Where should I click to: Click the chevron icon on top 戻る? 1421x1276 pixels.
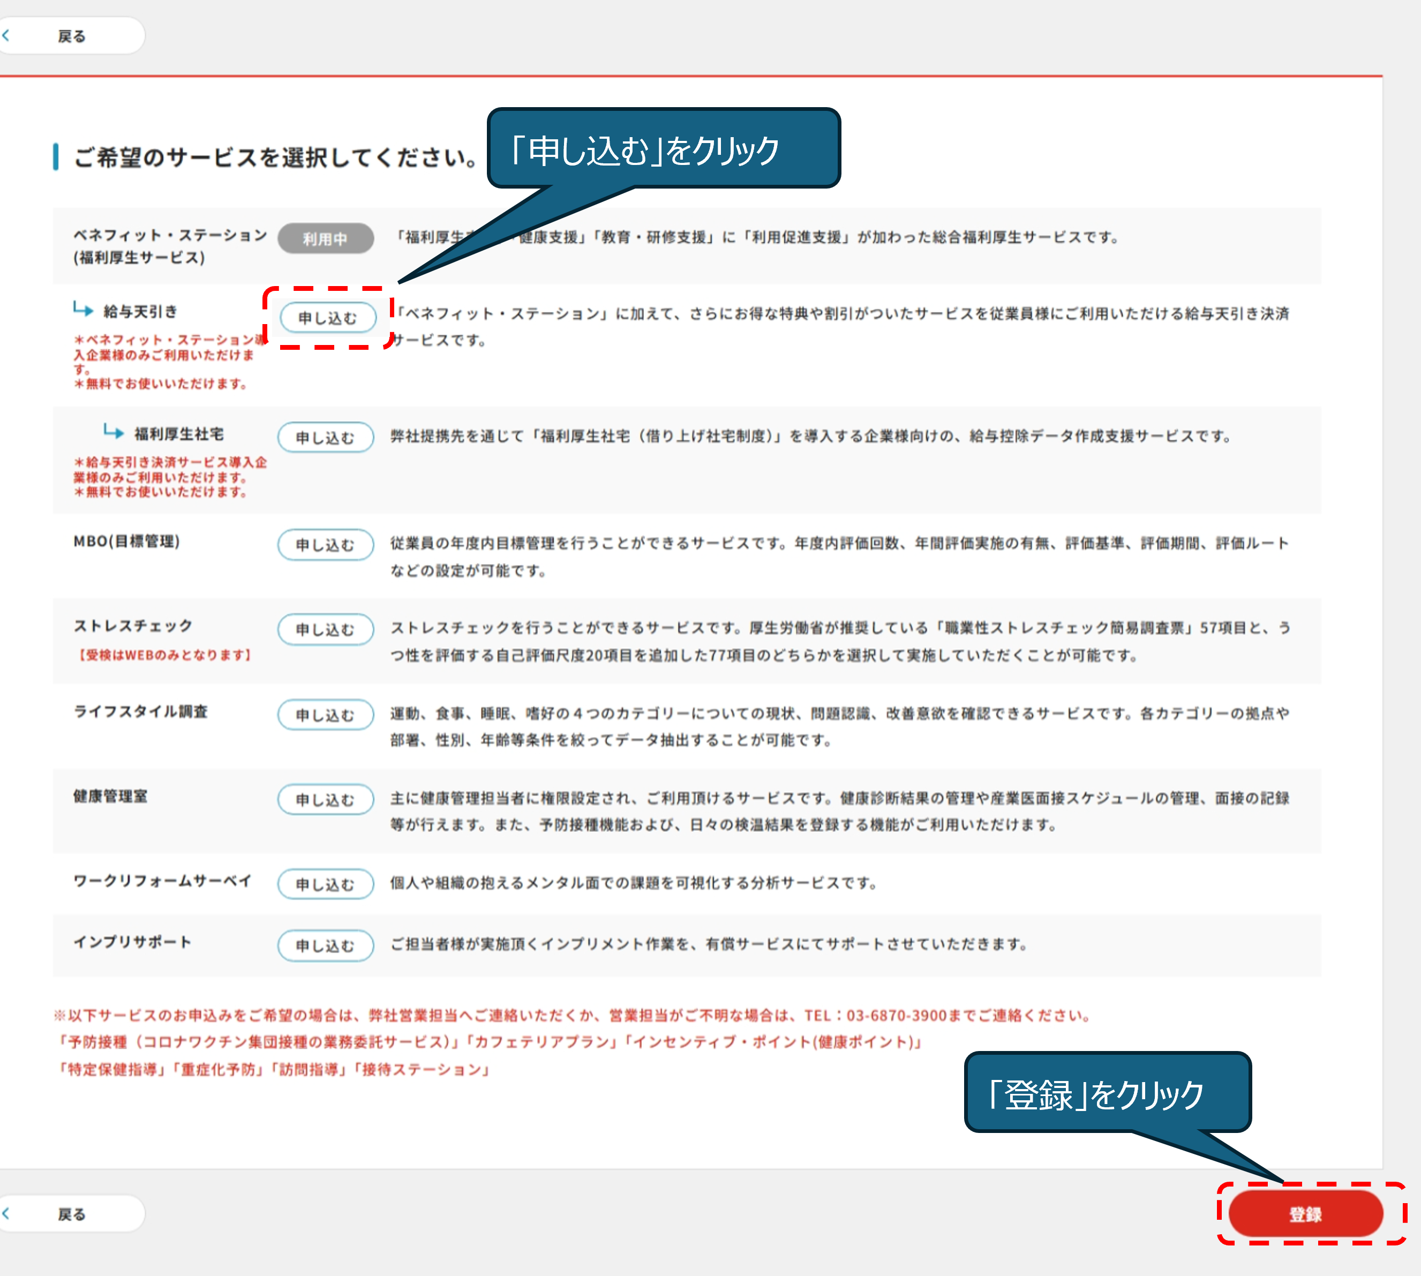pos(6,35)
